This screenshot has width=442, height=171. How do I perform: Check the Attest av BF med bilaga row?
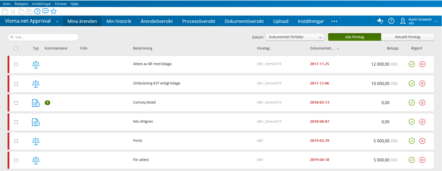[x=16, y=65]
